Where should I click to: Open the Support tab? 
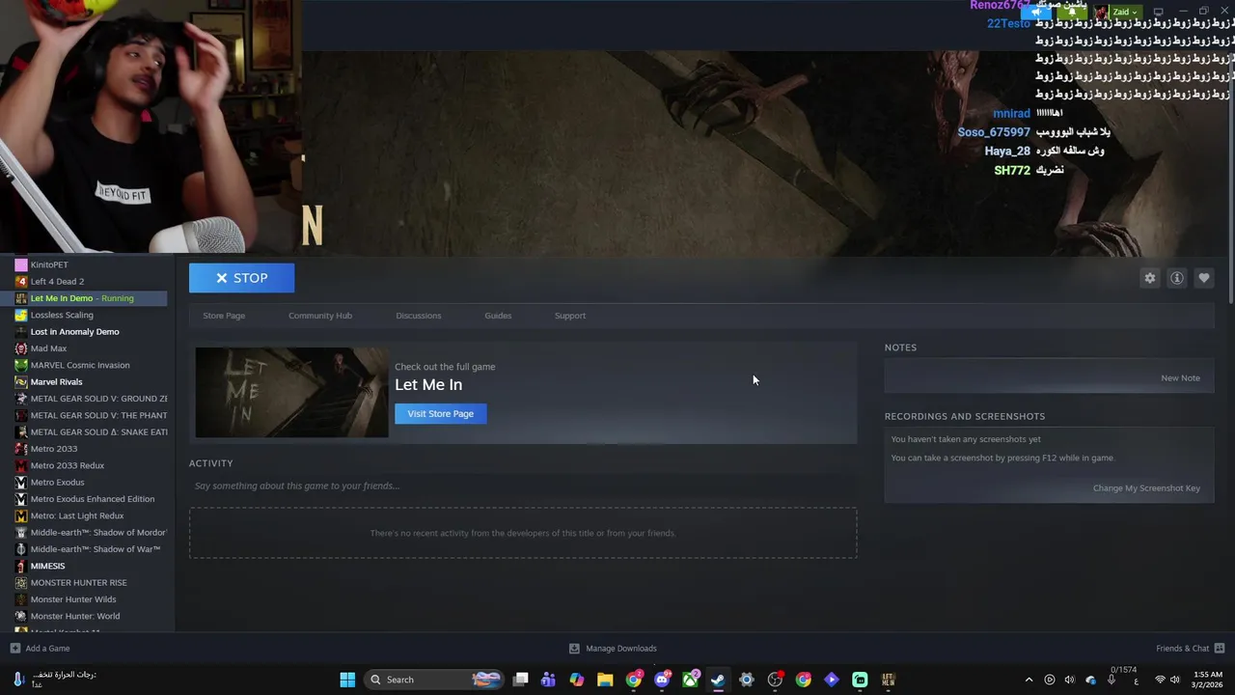[x=570, y=316]
